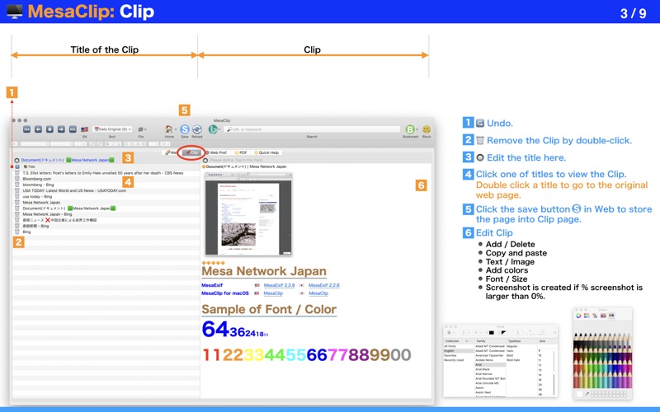Select the color sliders icon in Colors window

point(587,316)
